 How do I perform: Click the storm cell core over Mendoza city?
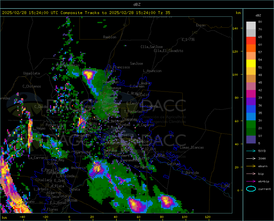81,122
